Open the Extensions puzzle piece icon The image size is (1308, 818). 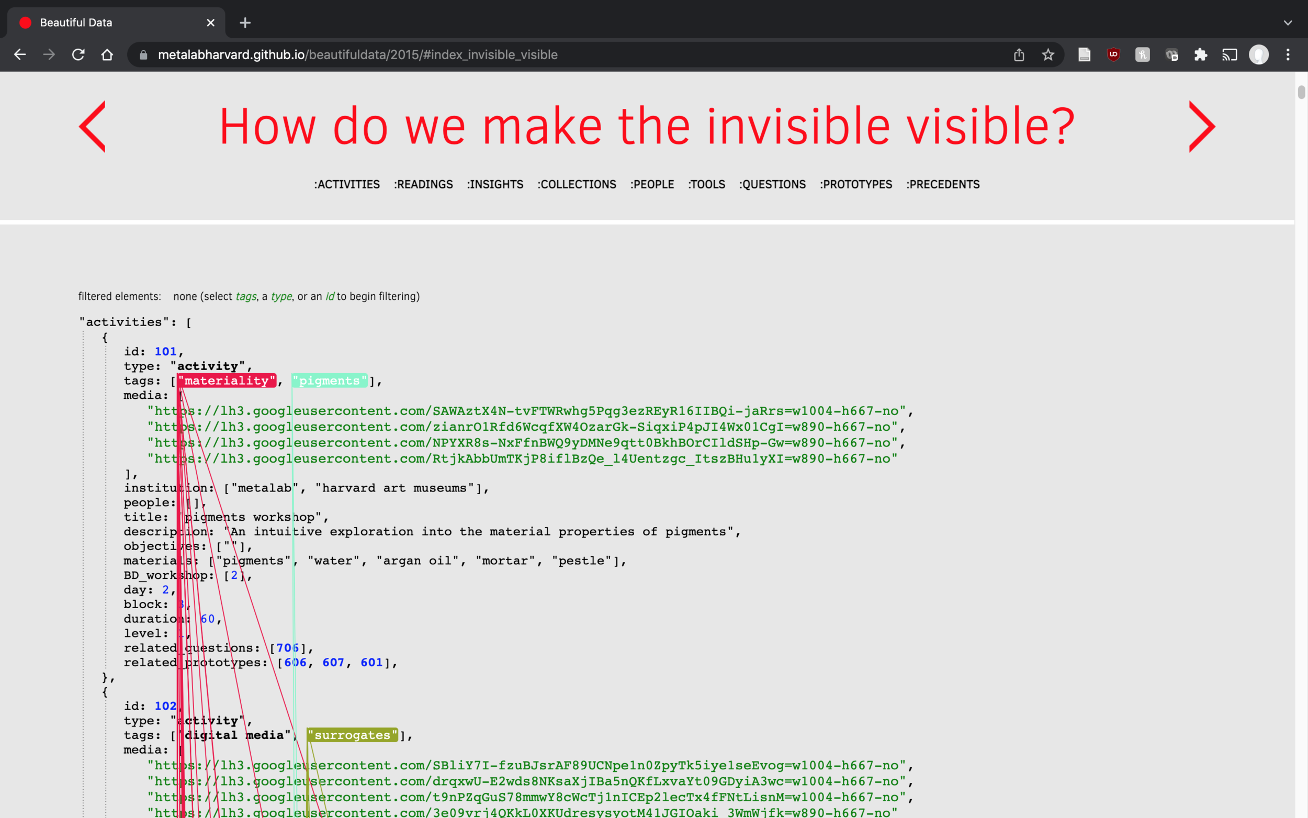[1200, 54]
